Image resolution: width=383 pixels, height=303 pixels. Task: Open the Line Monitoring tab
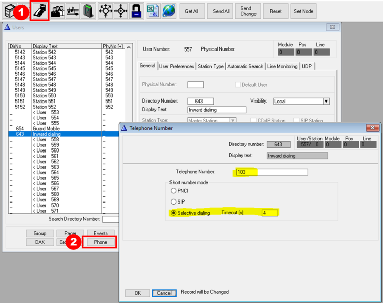point(282,66)
